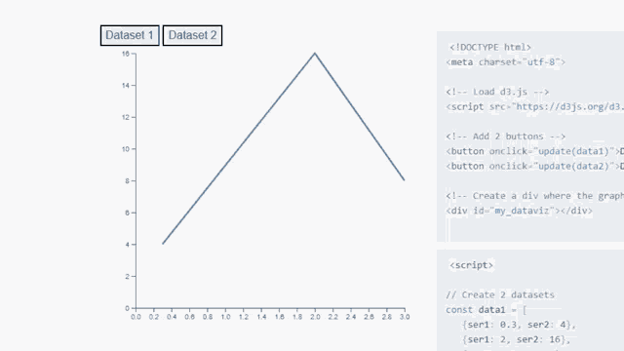
Task: Click the y-axis tick label 8
Action: pyautogui.click(x=128, y=180)
